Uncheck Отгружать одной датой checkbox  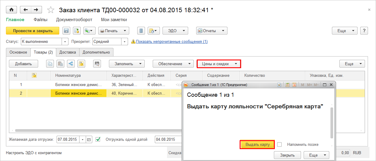[x=98, y=139]
